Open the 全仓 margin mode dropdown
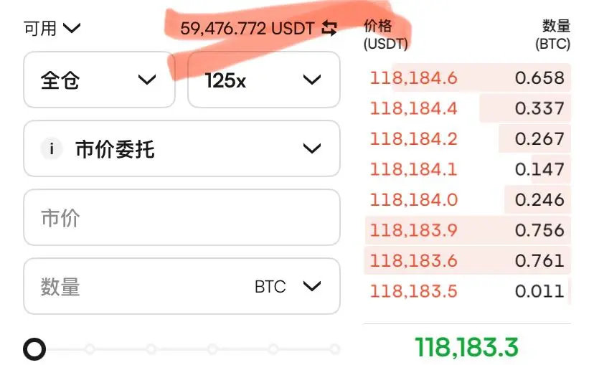 click(99, 80)
